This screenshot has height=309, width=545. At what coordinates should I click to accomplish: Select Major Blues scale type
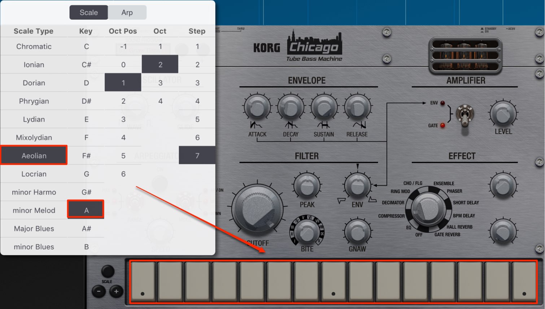coord(34,229)
